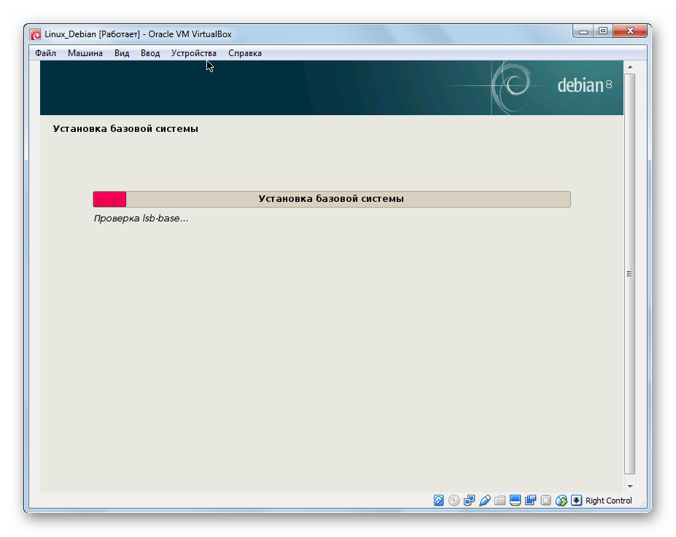Screen dimensions: 676x537
Task: Minimize the VirtualBox window
Action: click(583, 31)
